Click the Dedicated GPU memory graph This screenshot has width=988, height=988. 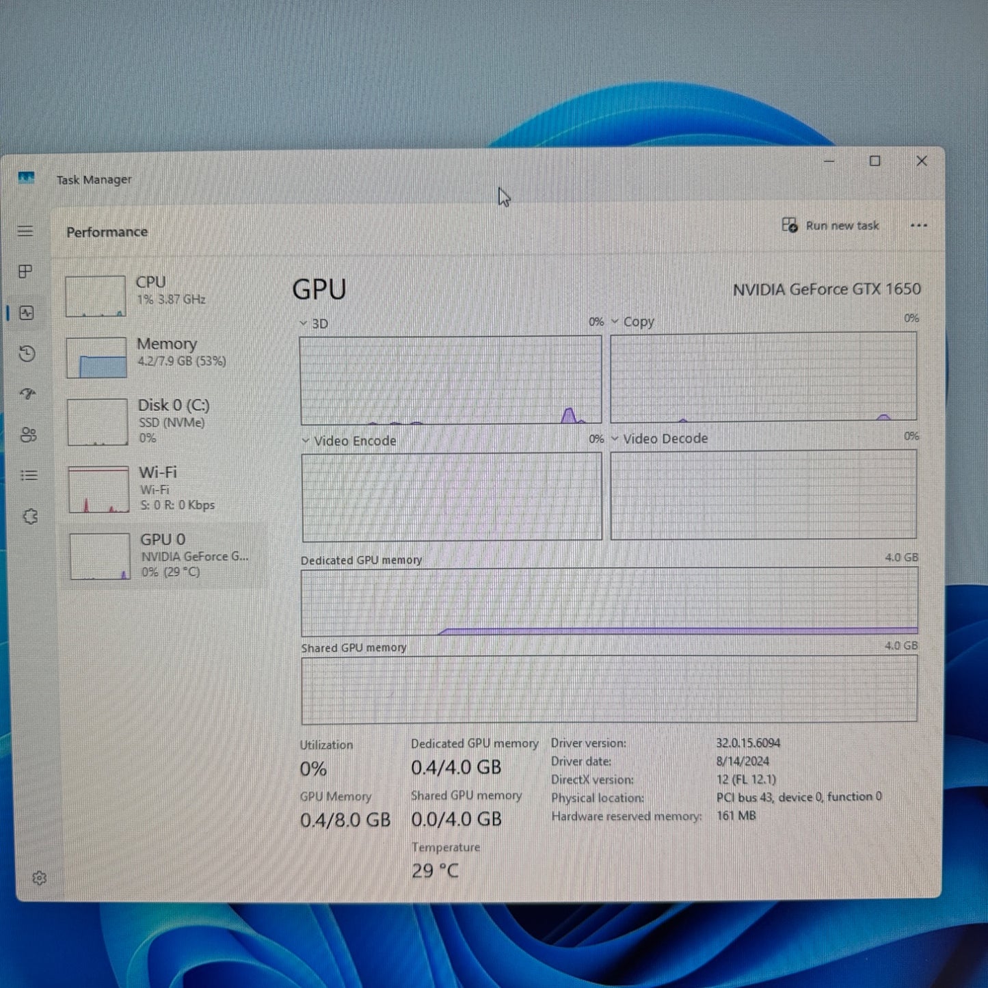click(609, 602)
